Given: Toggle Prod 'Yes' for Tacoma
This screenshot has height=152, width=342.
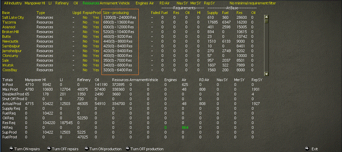Looking at the screenshot, I should tap(96, 22).
